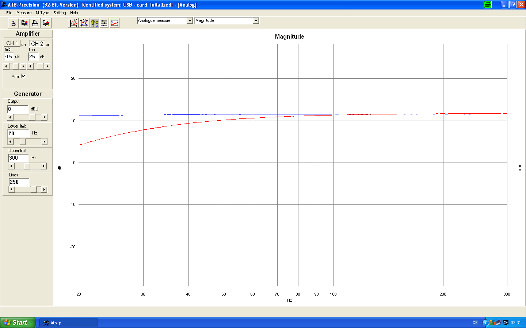526x328 pixels.
Task: Click the Lower limit slider right arrow
Action: tap(45, 141)
